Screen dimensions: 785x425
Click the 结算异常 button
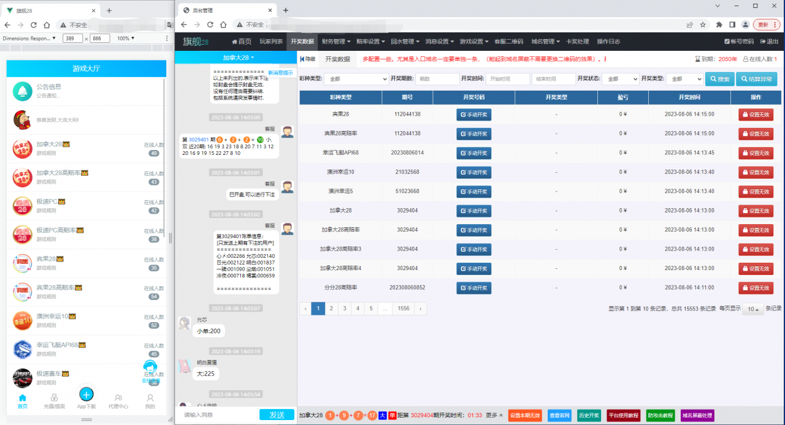click(756, 79)
